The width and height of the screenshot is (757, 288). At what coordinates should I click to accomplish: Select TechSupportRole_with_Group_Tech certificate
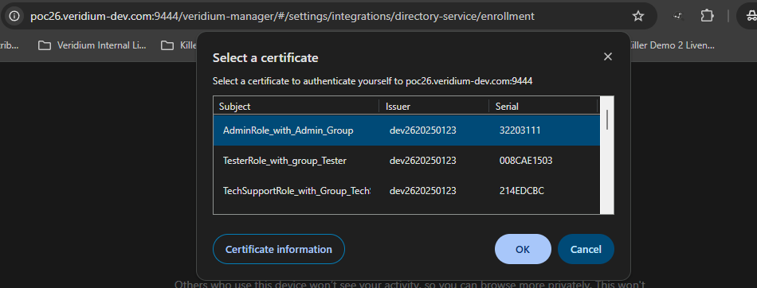point(406,191)
